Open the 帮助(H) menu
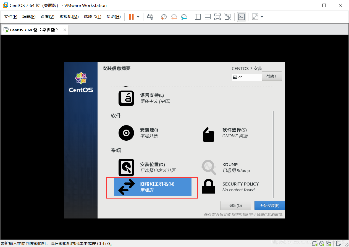The image size is (349, 247). [x=114, y=17]
